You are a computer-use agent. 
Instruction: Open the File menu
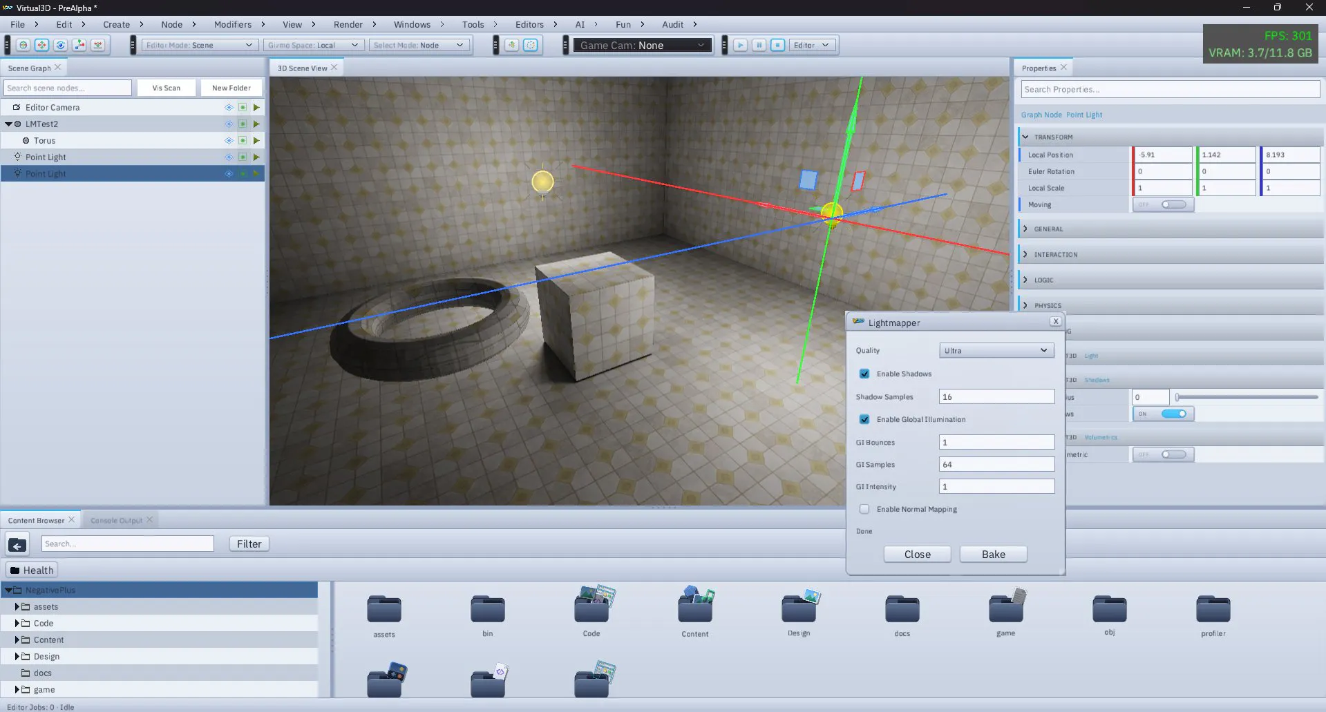(x=18, y=24)
